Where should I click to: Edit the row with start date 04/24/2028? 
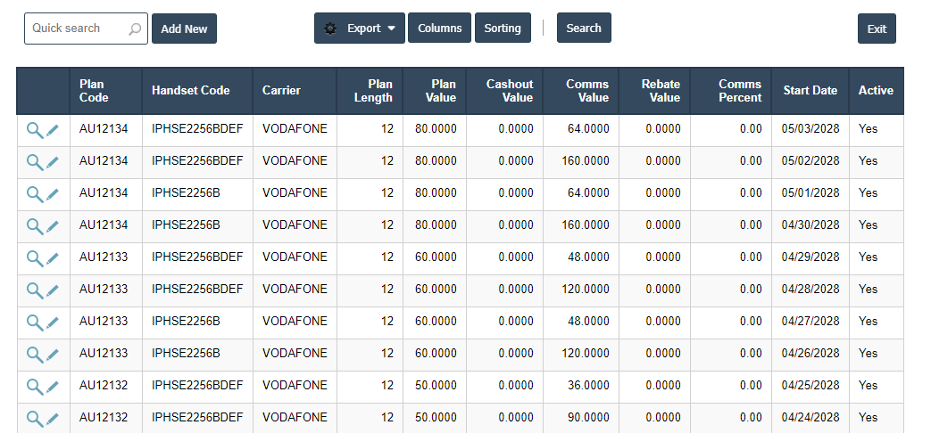(x=53, y=418)
